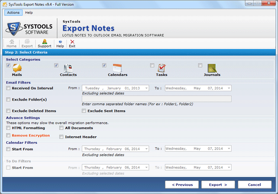Open the Actions menu
The height and width of the screenshot is (194, 278).
(13, 13)
